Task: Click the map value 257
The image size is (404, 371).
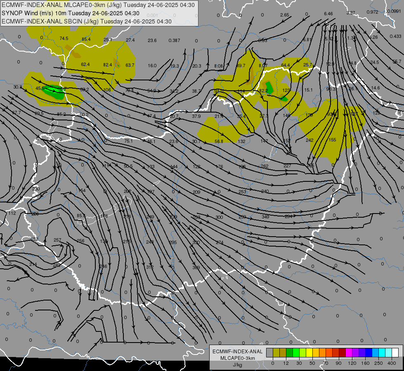Action: (57, 240)
